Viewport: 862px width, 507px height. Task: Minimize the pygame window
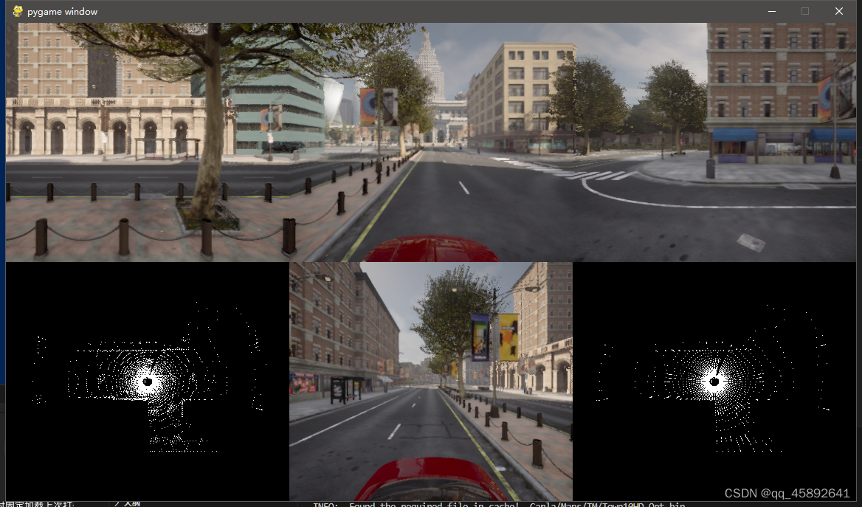(772, 11)
